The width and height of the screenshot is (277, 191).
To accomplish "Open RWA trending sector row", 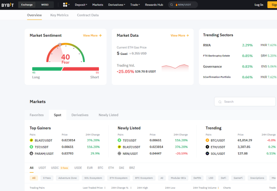I will pos(240,45).
